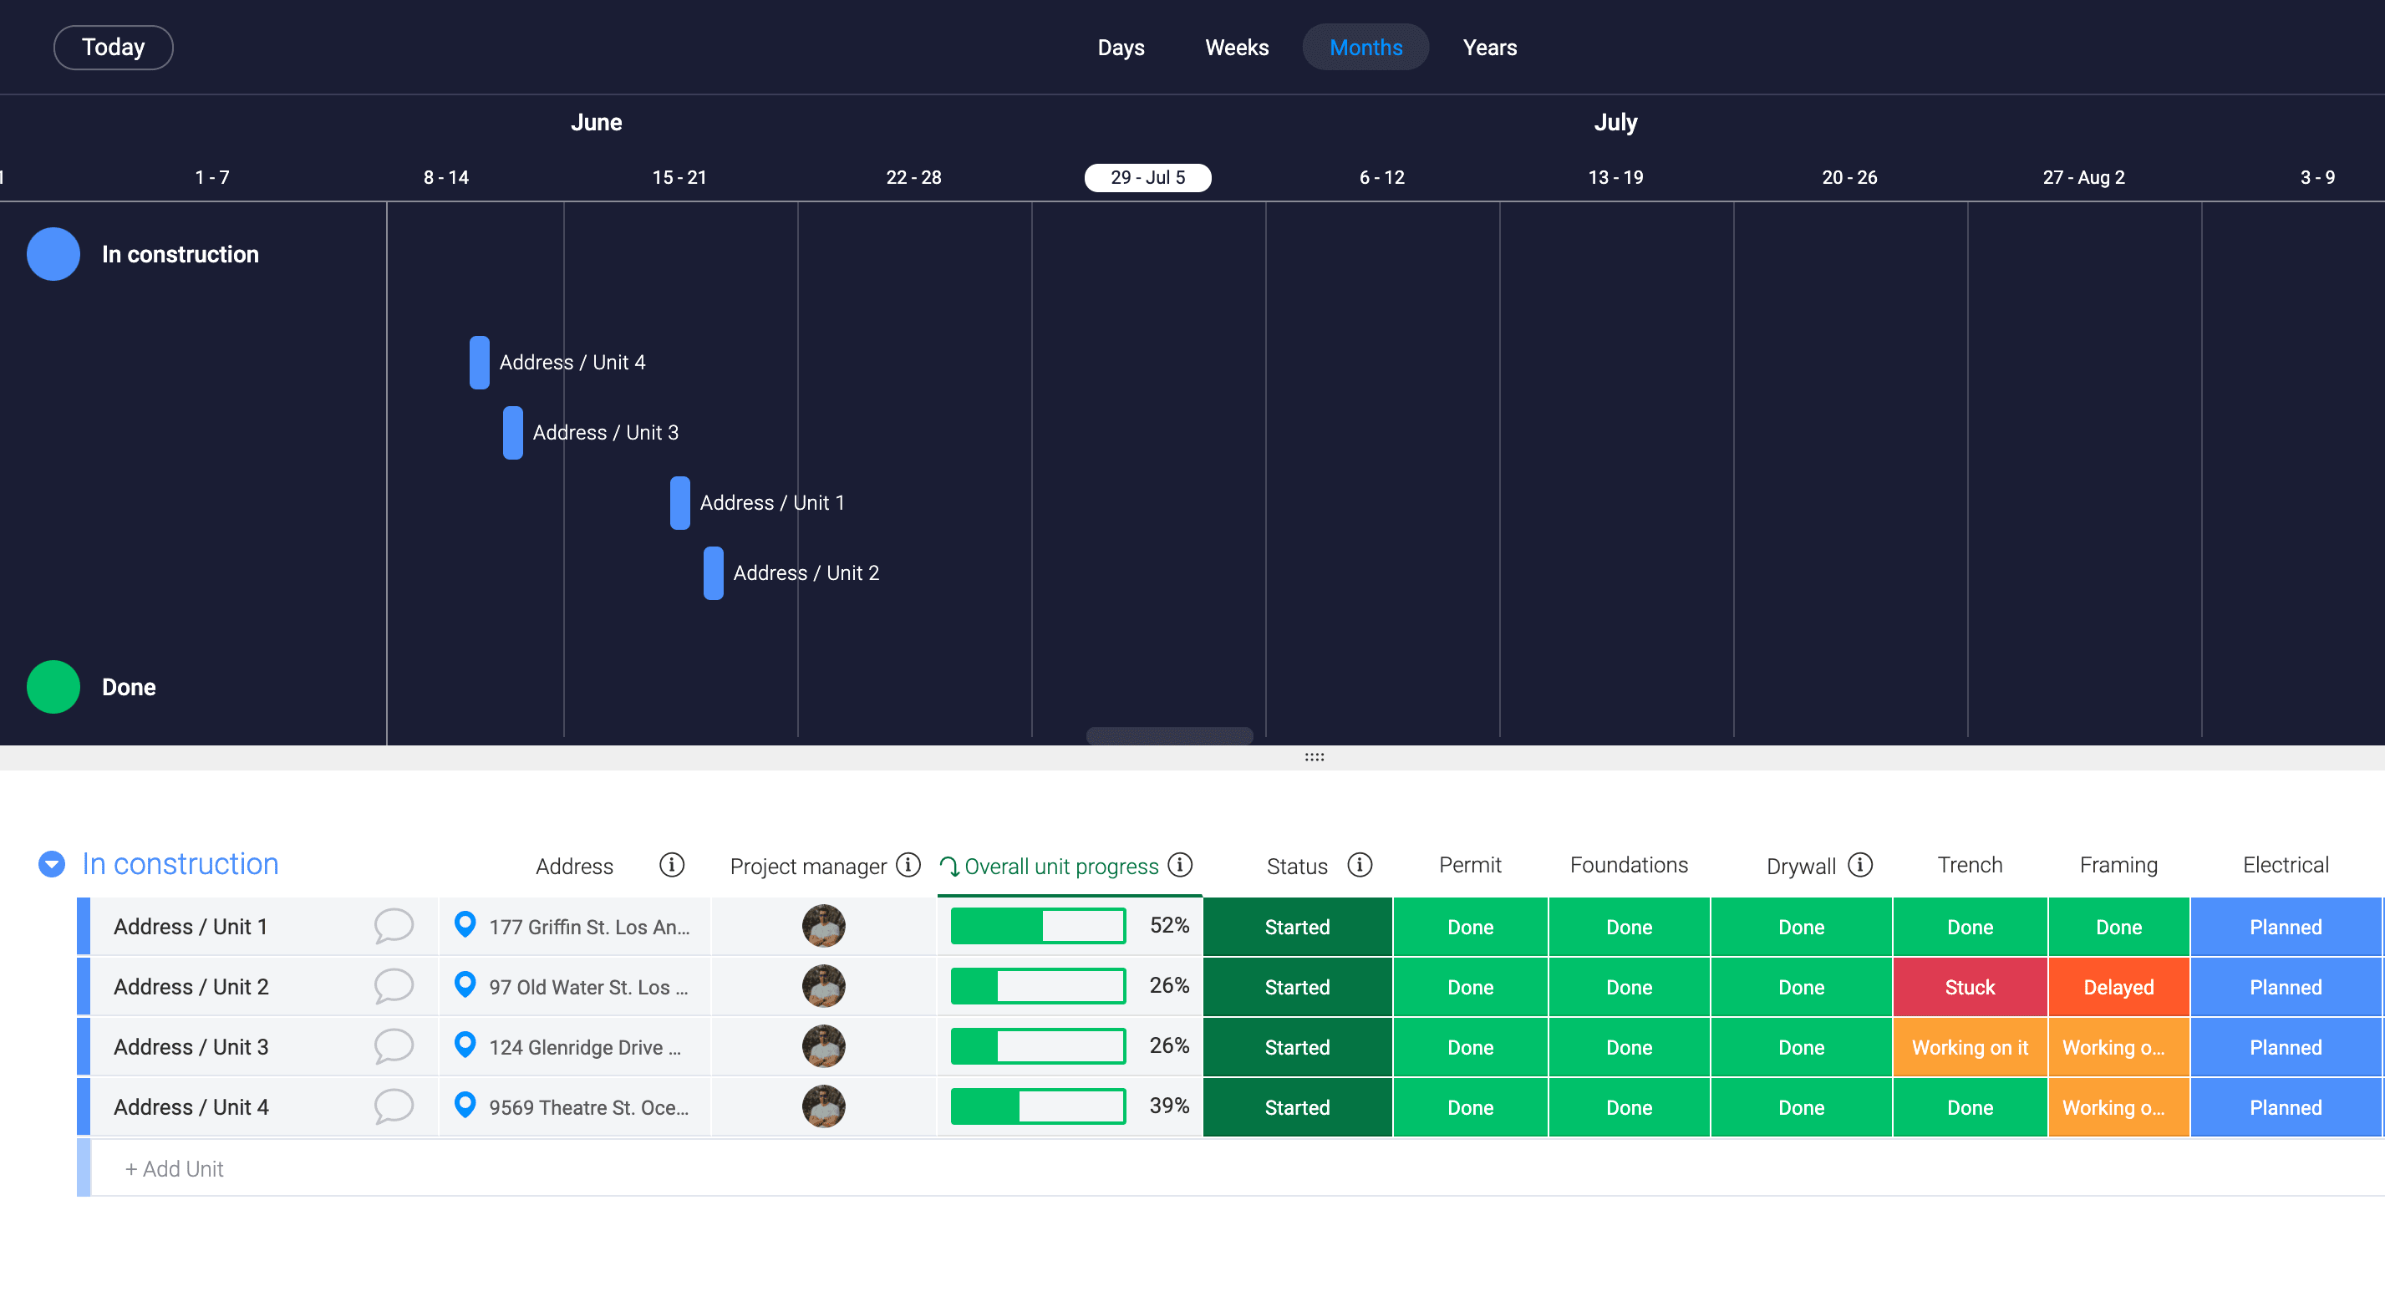Image resolution: width=2385 pixels, height=1312 pixels.
Task: Switch the timeline to Years view
Action: click(1490, 48)
